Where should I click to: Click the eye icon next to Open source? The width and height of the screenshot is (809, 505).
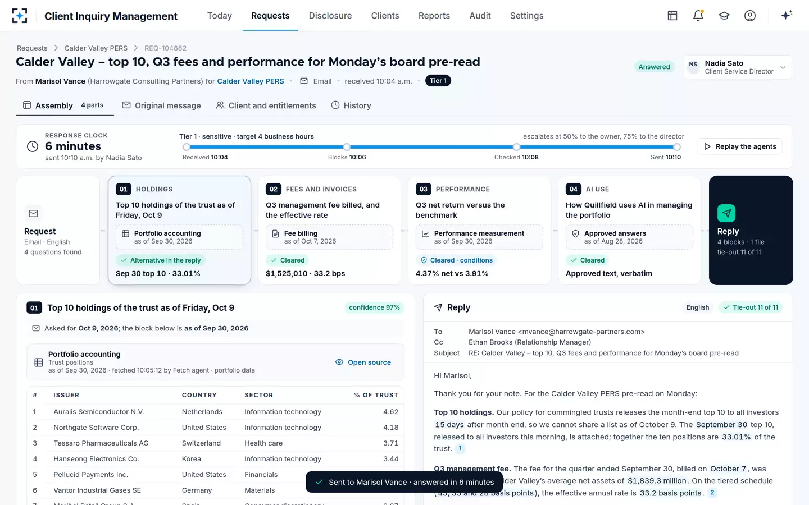pyautogui.click(x=339, y=362)
